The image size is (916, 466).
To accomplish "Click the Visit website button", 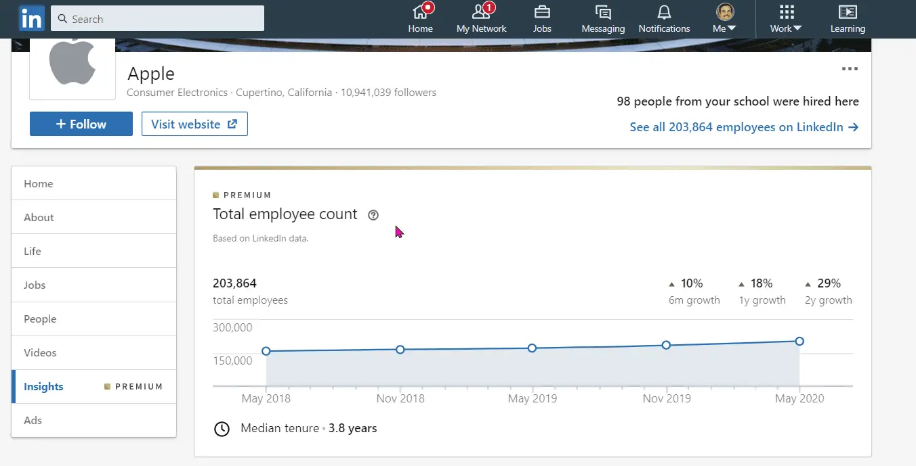I will coord(194,124).
